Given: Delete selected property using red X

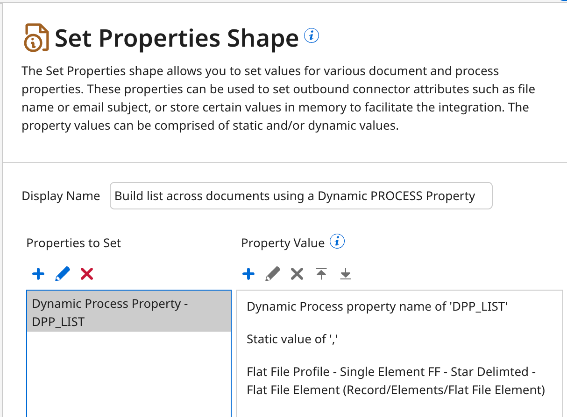Looking at the screenshot, I should [x=87, y=274].
